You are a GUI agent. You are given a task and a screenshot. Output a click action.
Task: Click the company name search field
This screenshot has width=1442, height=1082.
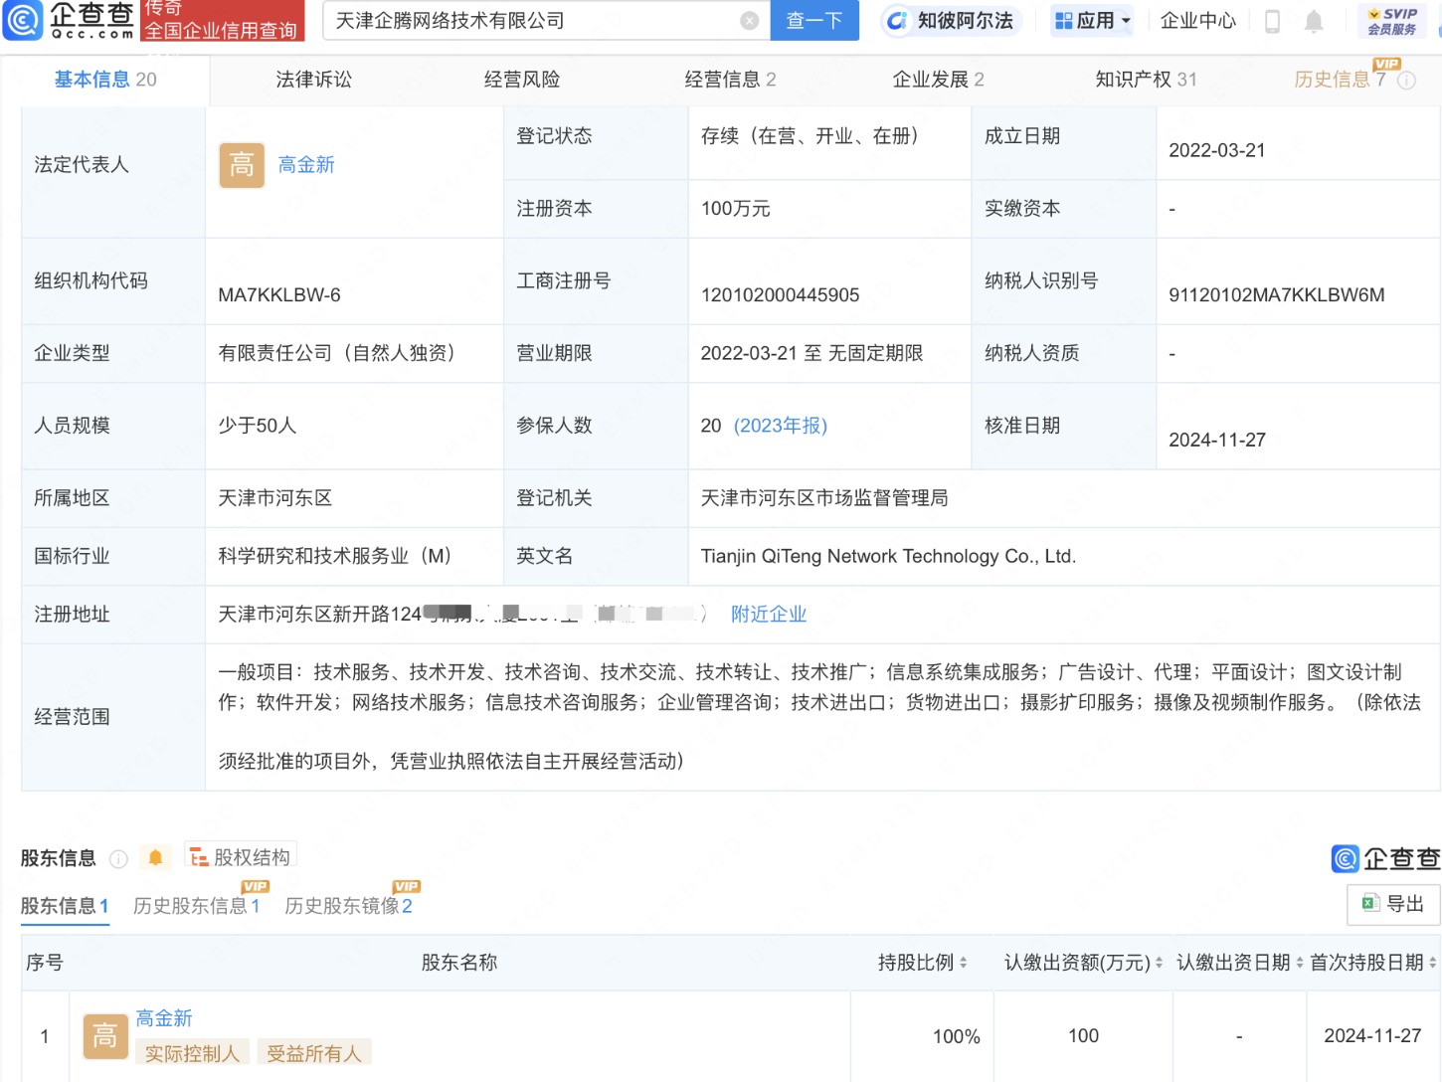(535, 21)
